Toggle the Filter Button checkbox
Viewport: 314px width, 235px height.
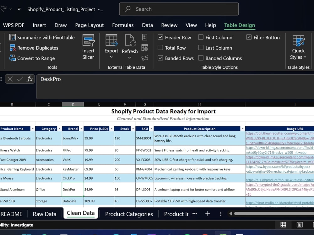249,37
